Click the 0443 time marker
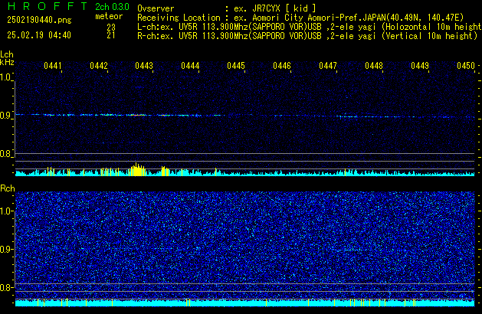482x314 pixels. click(144, 66)
